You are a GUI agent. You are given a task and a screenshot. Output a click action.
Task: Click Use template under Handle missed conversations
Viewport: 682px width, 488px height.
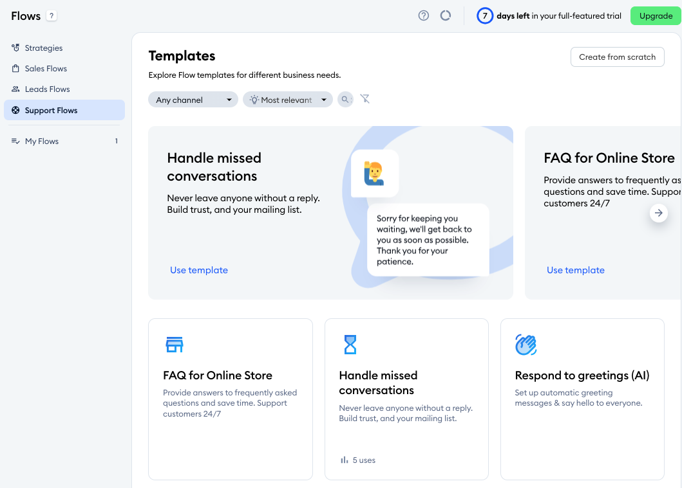tap(198, 270)
